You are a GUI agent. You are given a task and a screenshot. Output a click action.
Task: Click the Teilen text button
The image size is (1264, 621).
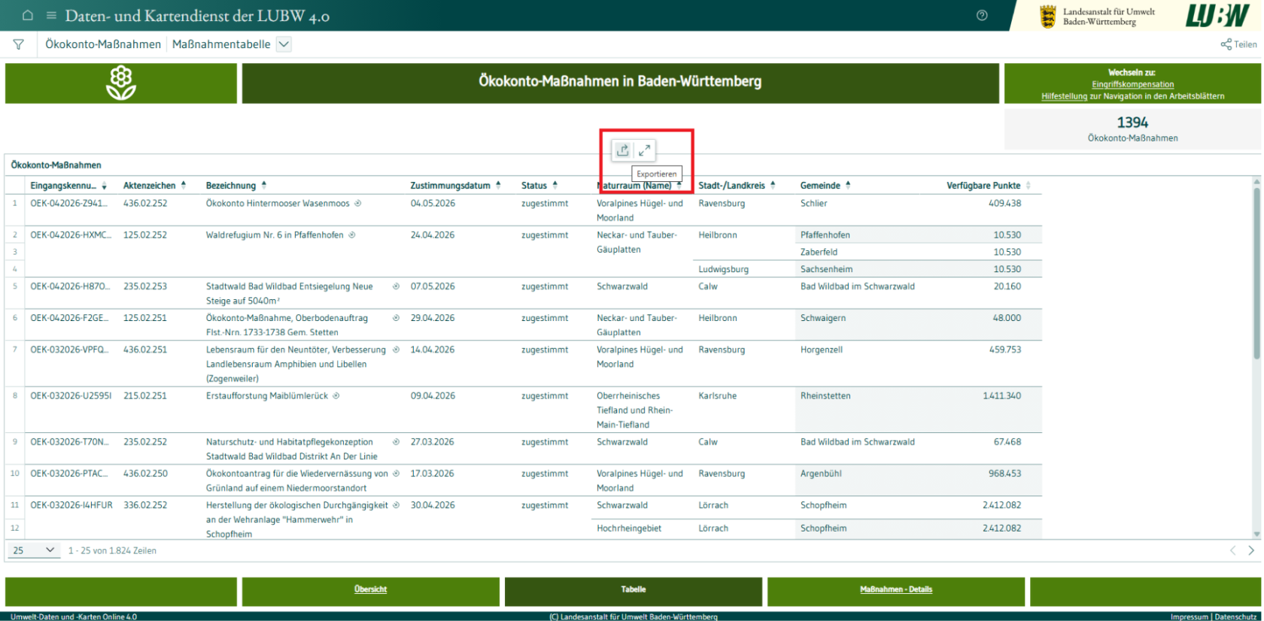click(1245, 44)
